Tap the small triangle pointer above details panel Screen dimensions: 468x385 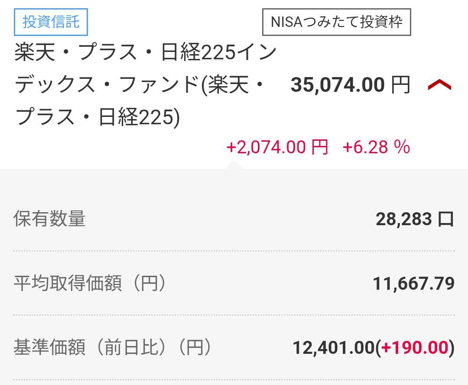234,165
